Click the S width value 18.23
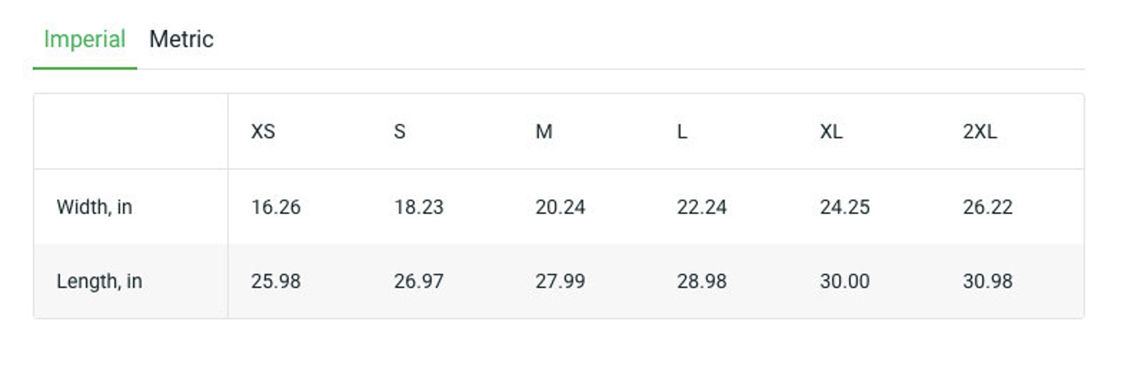The width and height of the screenshot is (1128, 365). [418, 207]
